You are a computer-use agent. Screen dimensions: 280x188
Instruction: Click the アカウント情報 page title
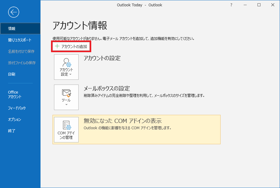coord(80,25)
